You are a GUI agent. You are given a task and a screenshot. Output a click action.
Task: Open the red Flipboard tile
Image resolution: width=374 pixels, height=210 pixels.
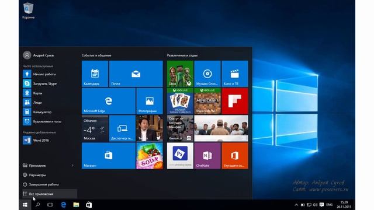coord(235,101)
